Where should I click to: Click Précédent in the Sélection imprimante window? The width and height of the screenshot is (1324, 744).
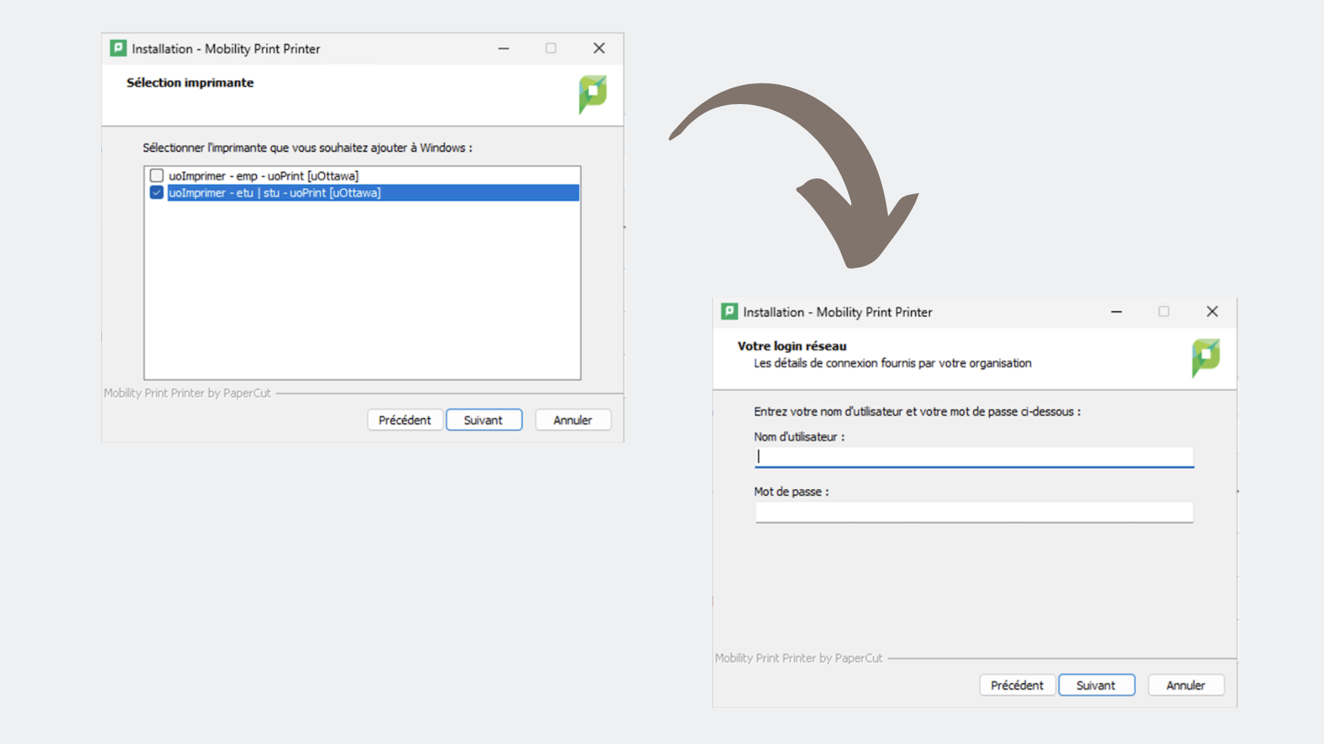[405, 420]
